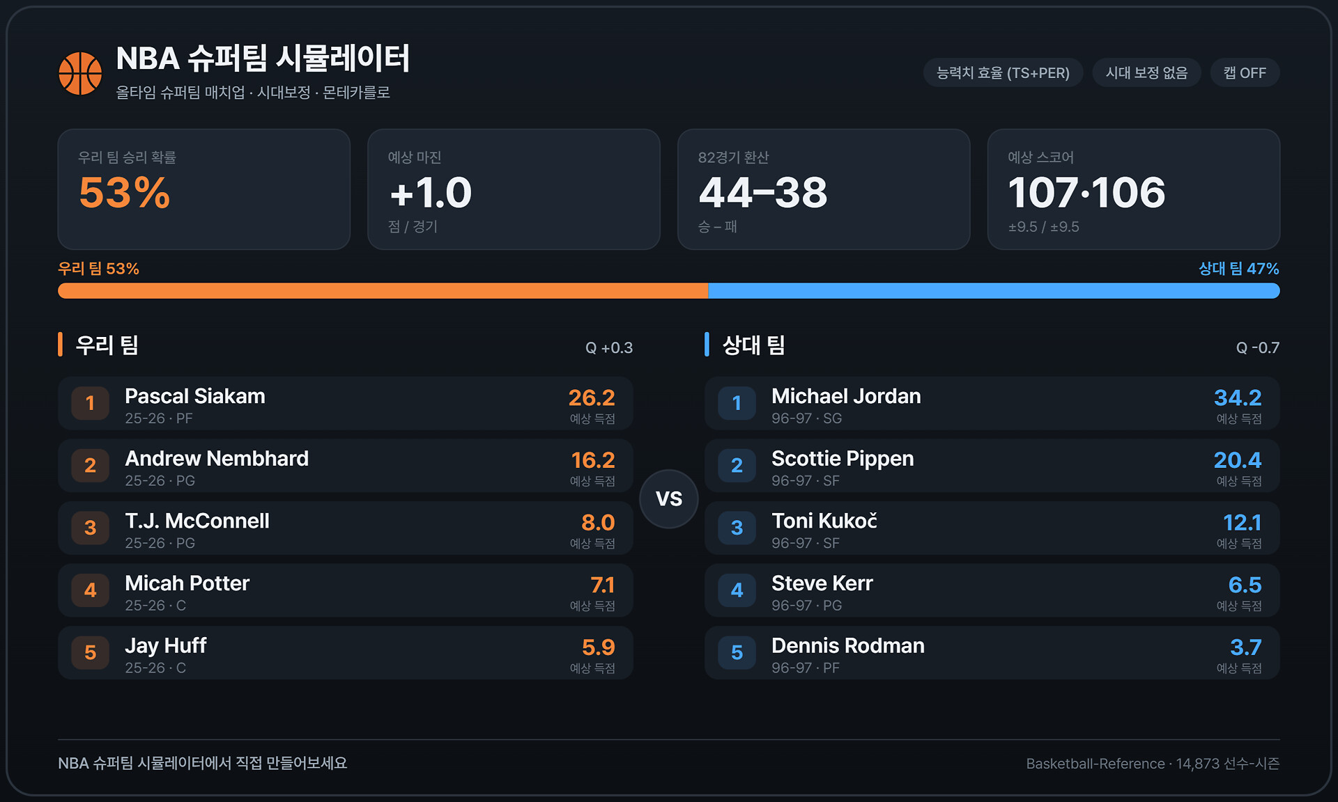This screenshot has height=802, width=1338.
Task: Click the 상대 팀 section header
Action: (x=753, y=345)
